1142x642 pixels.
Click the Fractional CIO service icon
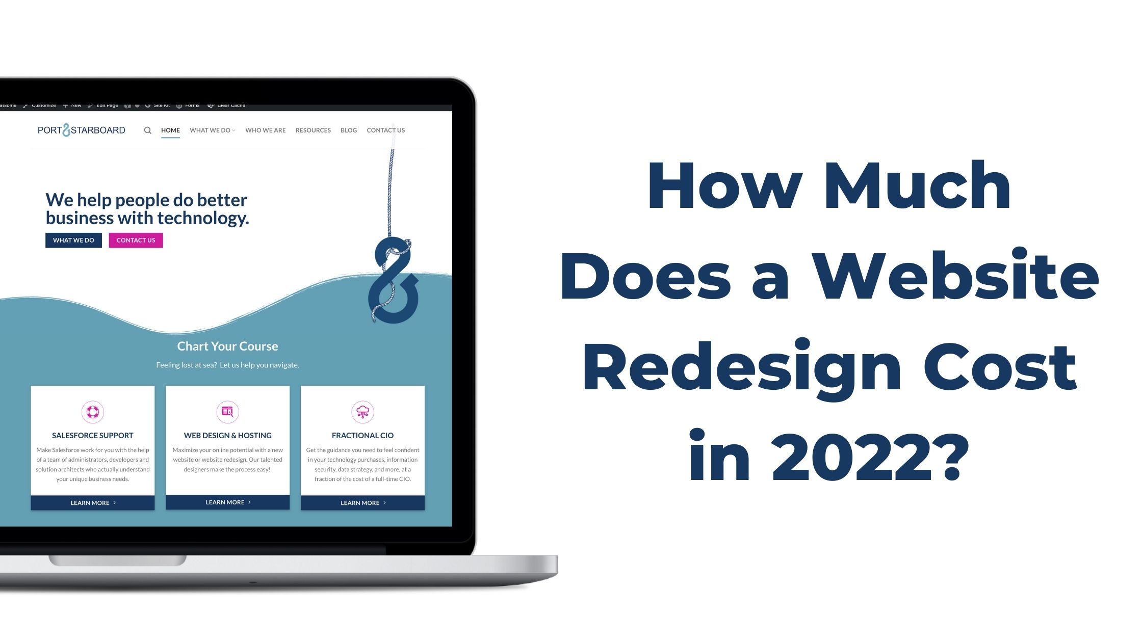362,411
